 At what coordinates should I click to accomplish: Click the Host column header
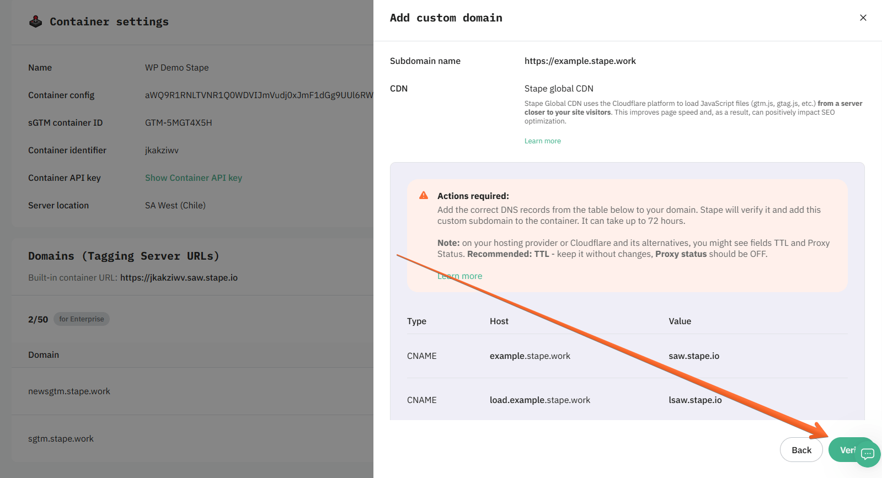coord(499,321)
